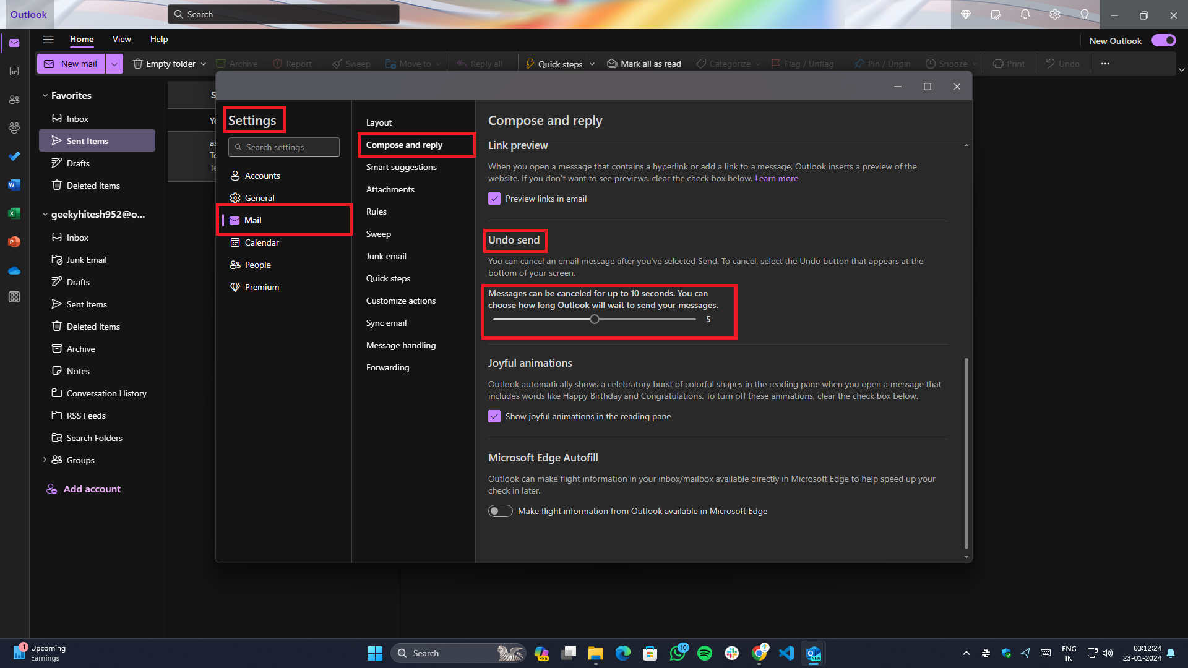Launch the PowerPoint app icon in the sidebar
This screenshot has height=668, width=1188.
click(x=14, y=242)
